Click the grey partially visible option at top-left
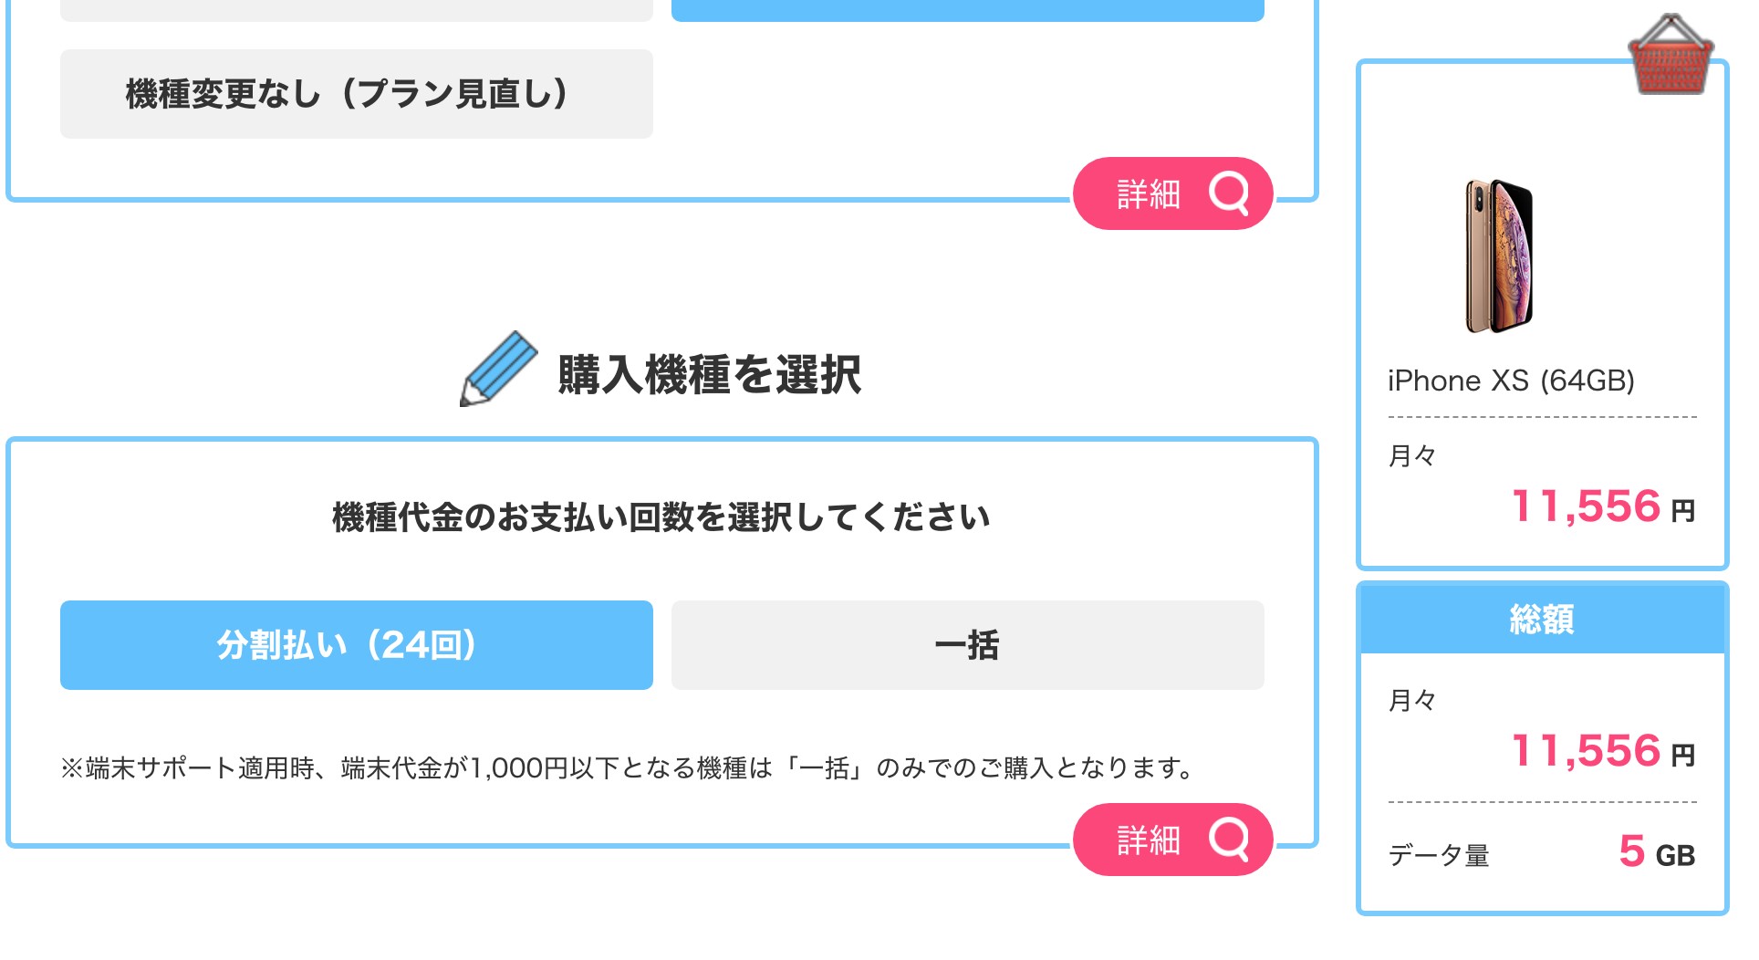Viewport: 1759px width, 960px height. pos(357,10)
